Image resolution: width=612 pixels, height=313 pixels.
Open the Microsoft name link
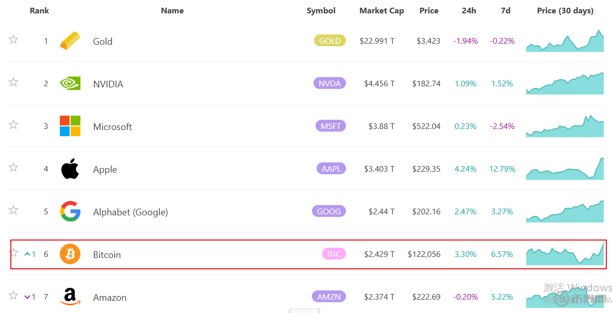pyautogui.click(x=112, y=126)
